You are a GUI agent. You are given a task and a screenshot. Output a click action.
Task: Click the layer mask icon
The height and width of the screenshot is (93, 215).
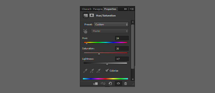click(92, 15)
